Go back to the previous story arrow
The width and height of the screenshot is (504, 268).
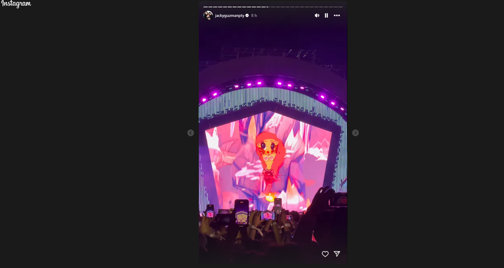pos(190,133)
